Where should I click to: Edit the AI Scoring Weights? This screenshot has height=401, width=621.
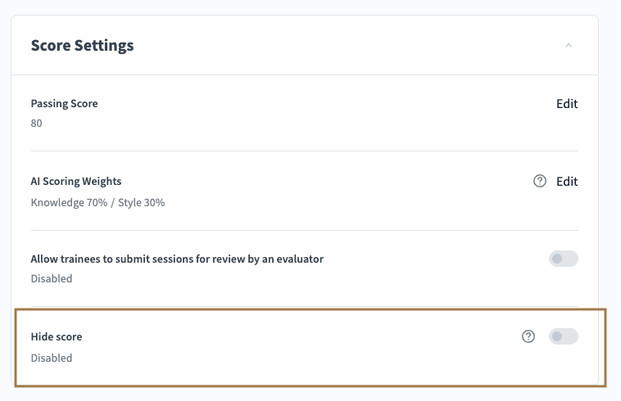coord(567,182)
